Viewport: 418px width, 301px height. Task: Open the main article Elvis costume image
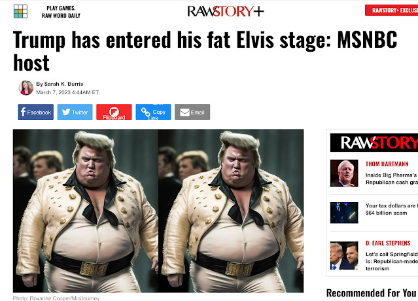158,211
